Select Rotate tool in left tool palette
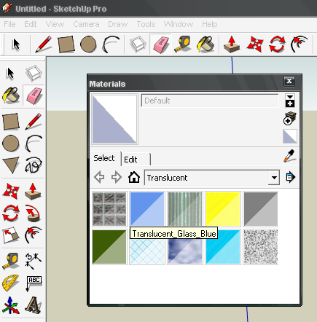 pos(11,213)
